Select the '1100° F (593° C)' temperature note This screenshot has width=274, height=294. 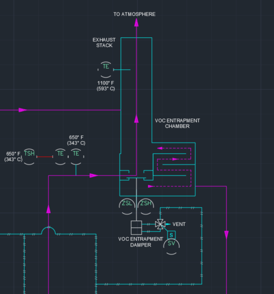coord(106,85)
